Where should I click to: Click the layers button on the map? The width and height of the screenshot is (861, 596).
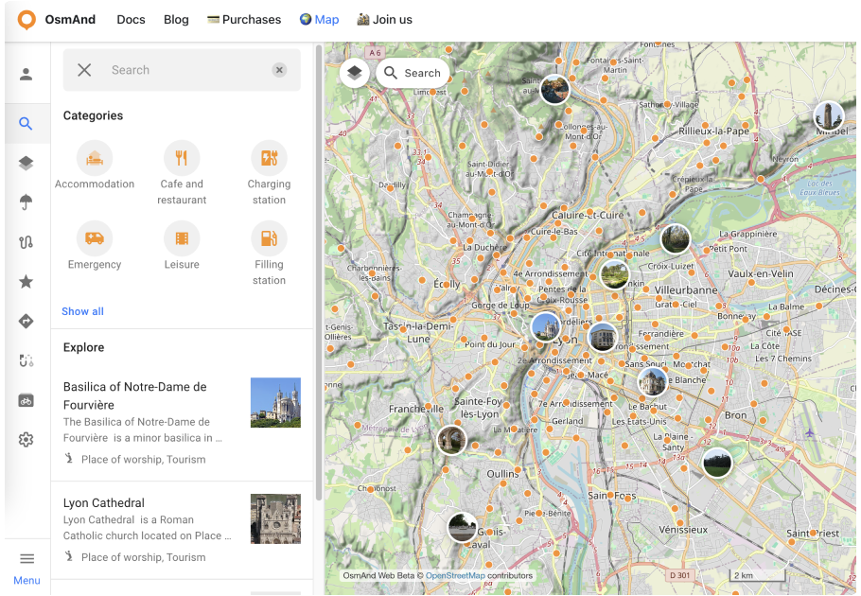pos(354,72)
